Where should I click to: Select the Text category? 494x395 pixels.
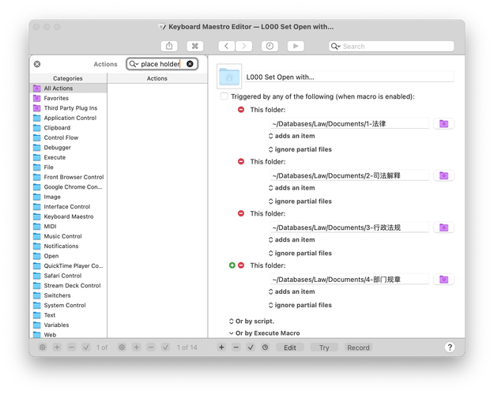(68, 315)
